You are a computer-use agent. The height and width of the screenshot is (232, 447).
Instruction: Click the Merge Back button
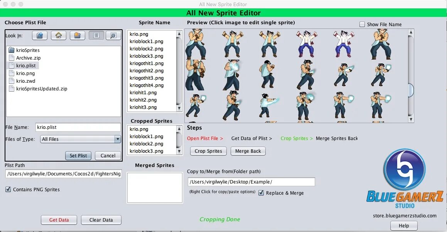point(248,151)
